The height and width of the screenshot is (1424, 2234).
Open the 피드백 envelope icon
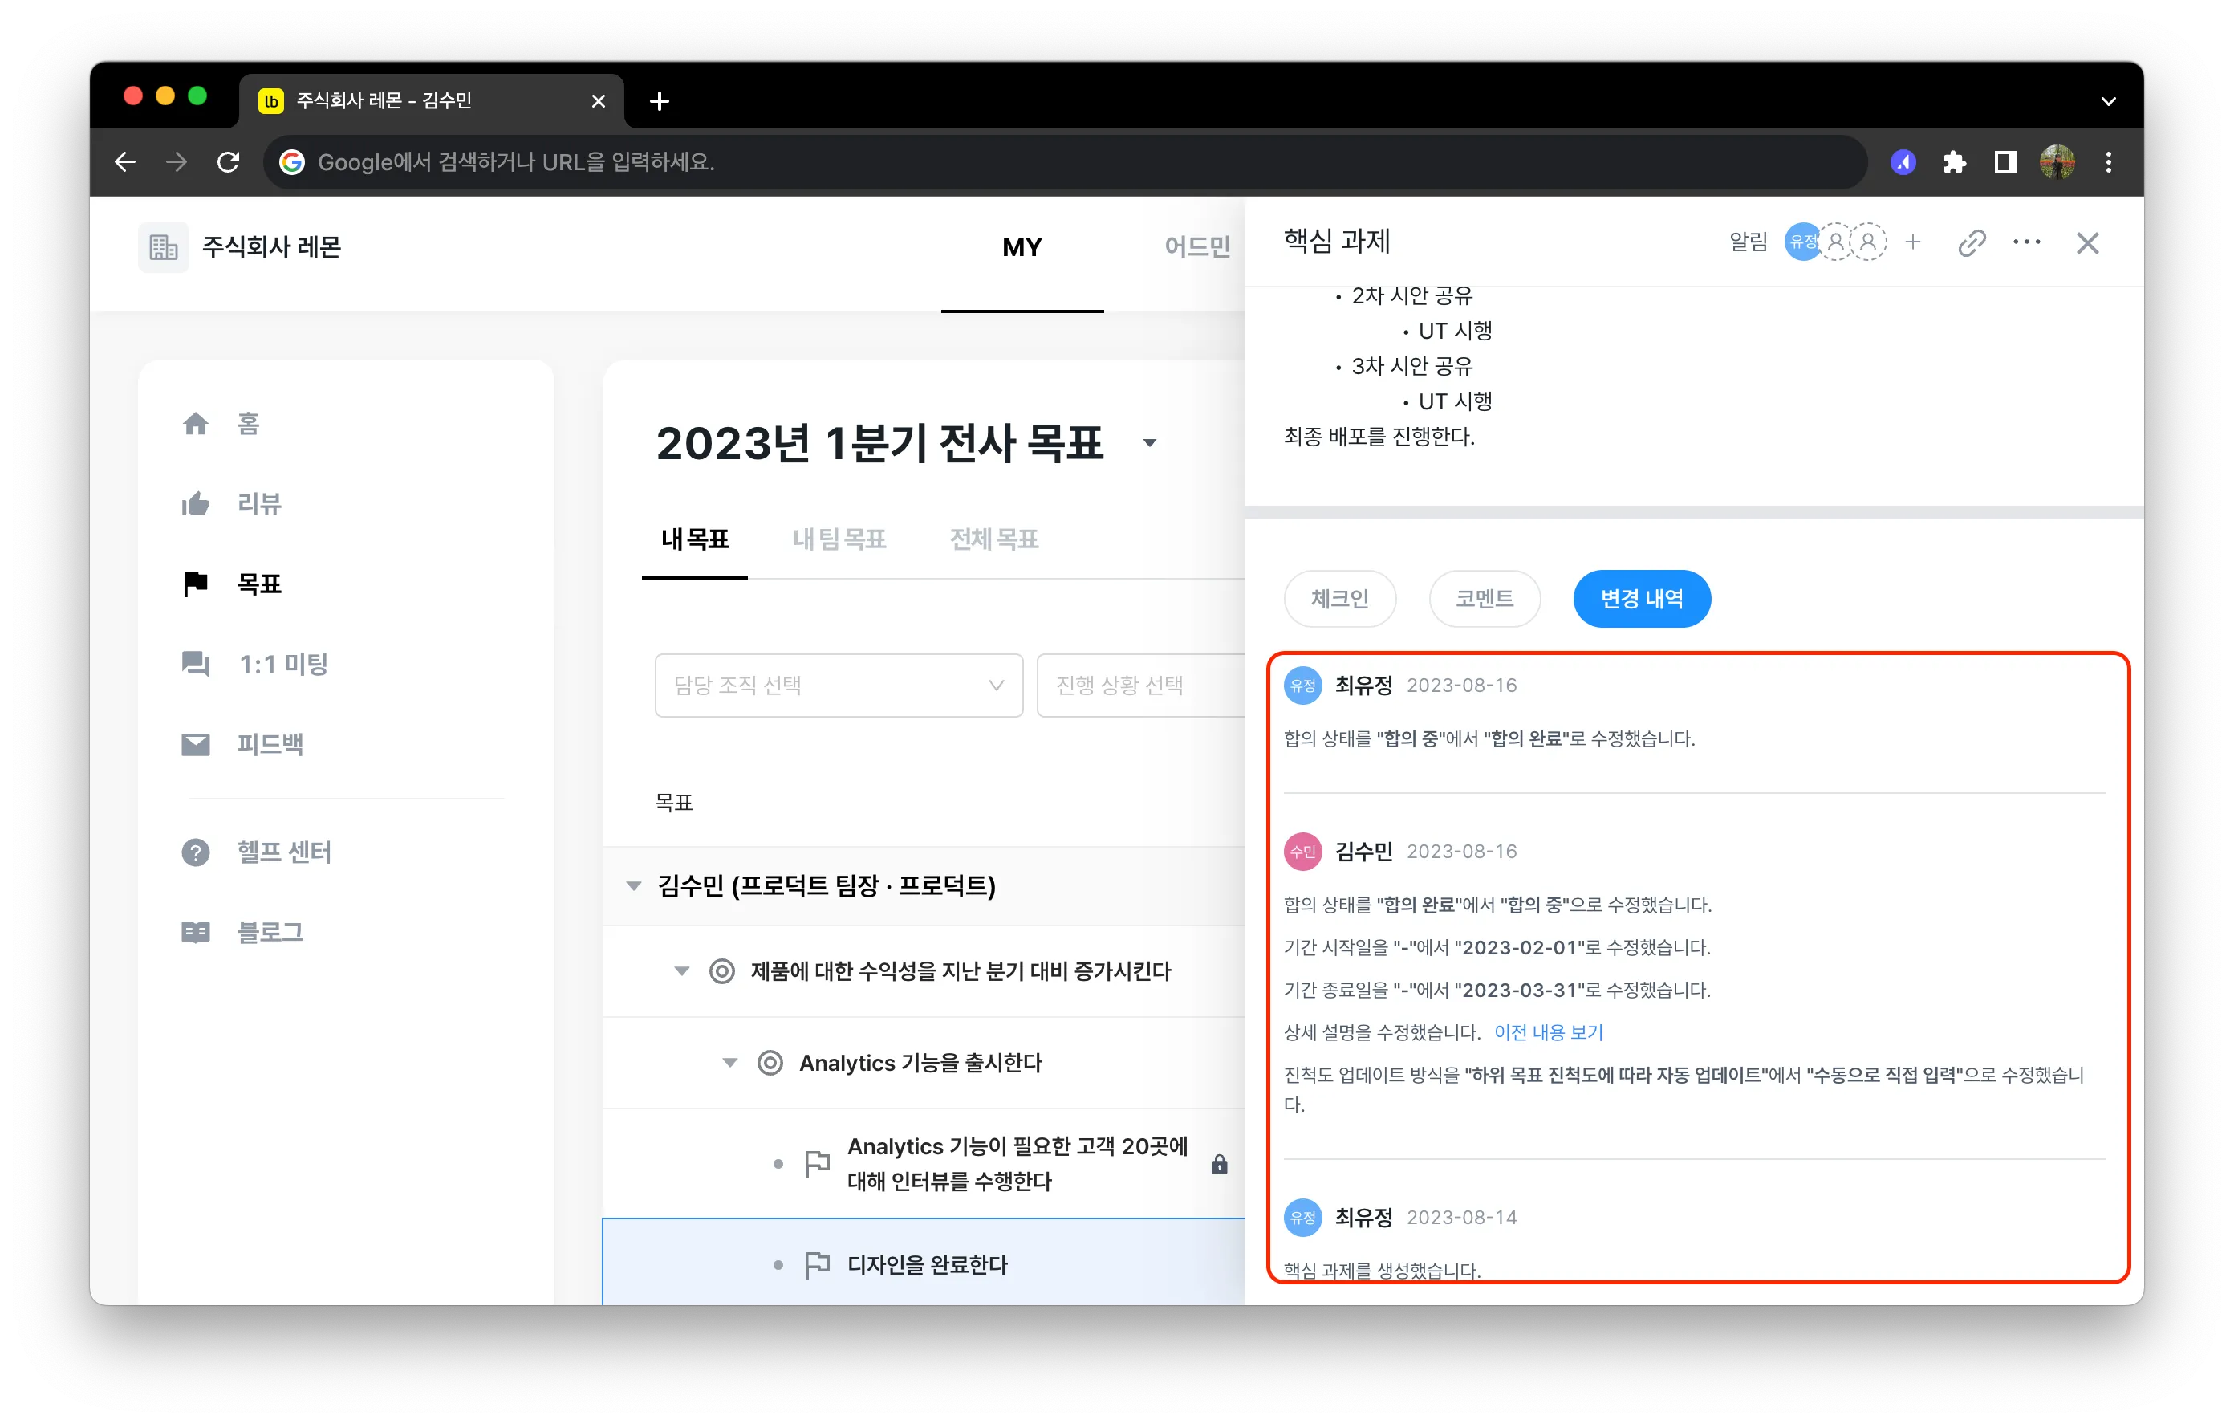coord(196,744)
